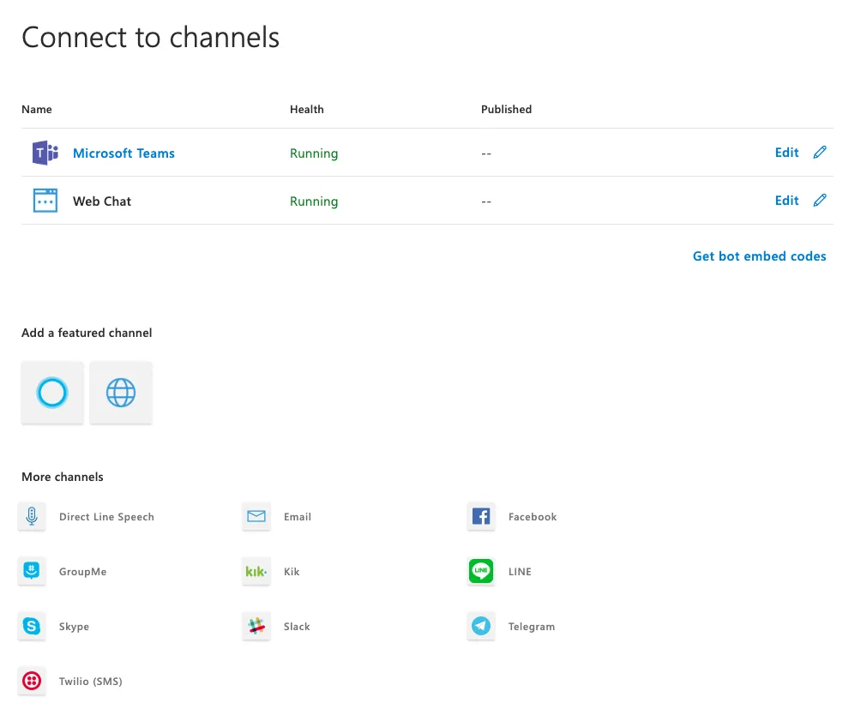Click the More channels heading

pyautogui.click(x=63, y=477)
